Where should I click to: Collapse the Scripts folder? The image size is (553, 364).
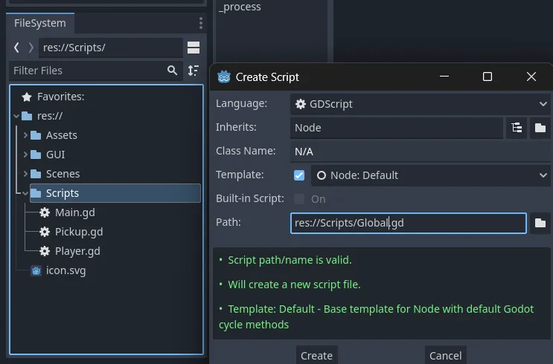[25, 193]
